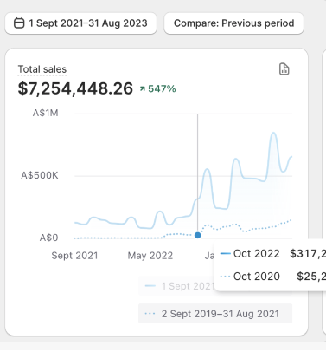Screen dimensions: 326x352
Task: Click the May 2022 x-axis label
Action: 150,256
